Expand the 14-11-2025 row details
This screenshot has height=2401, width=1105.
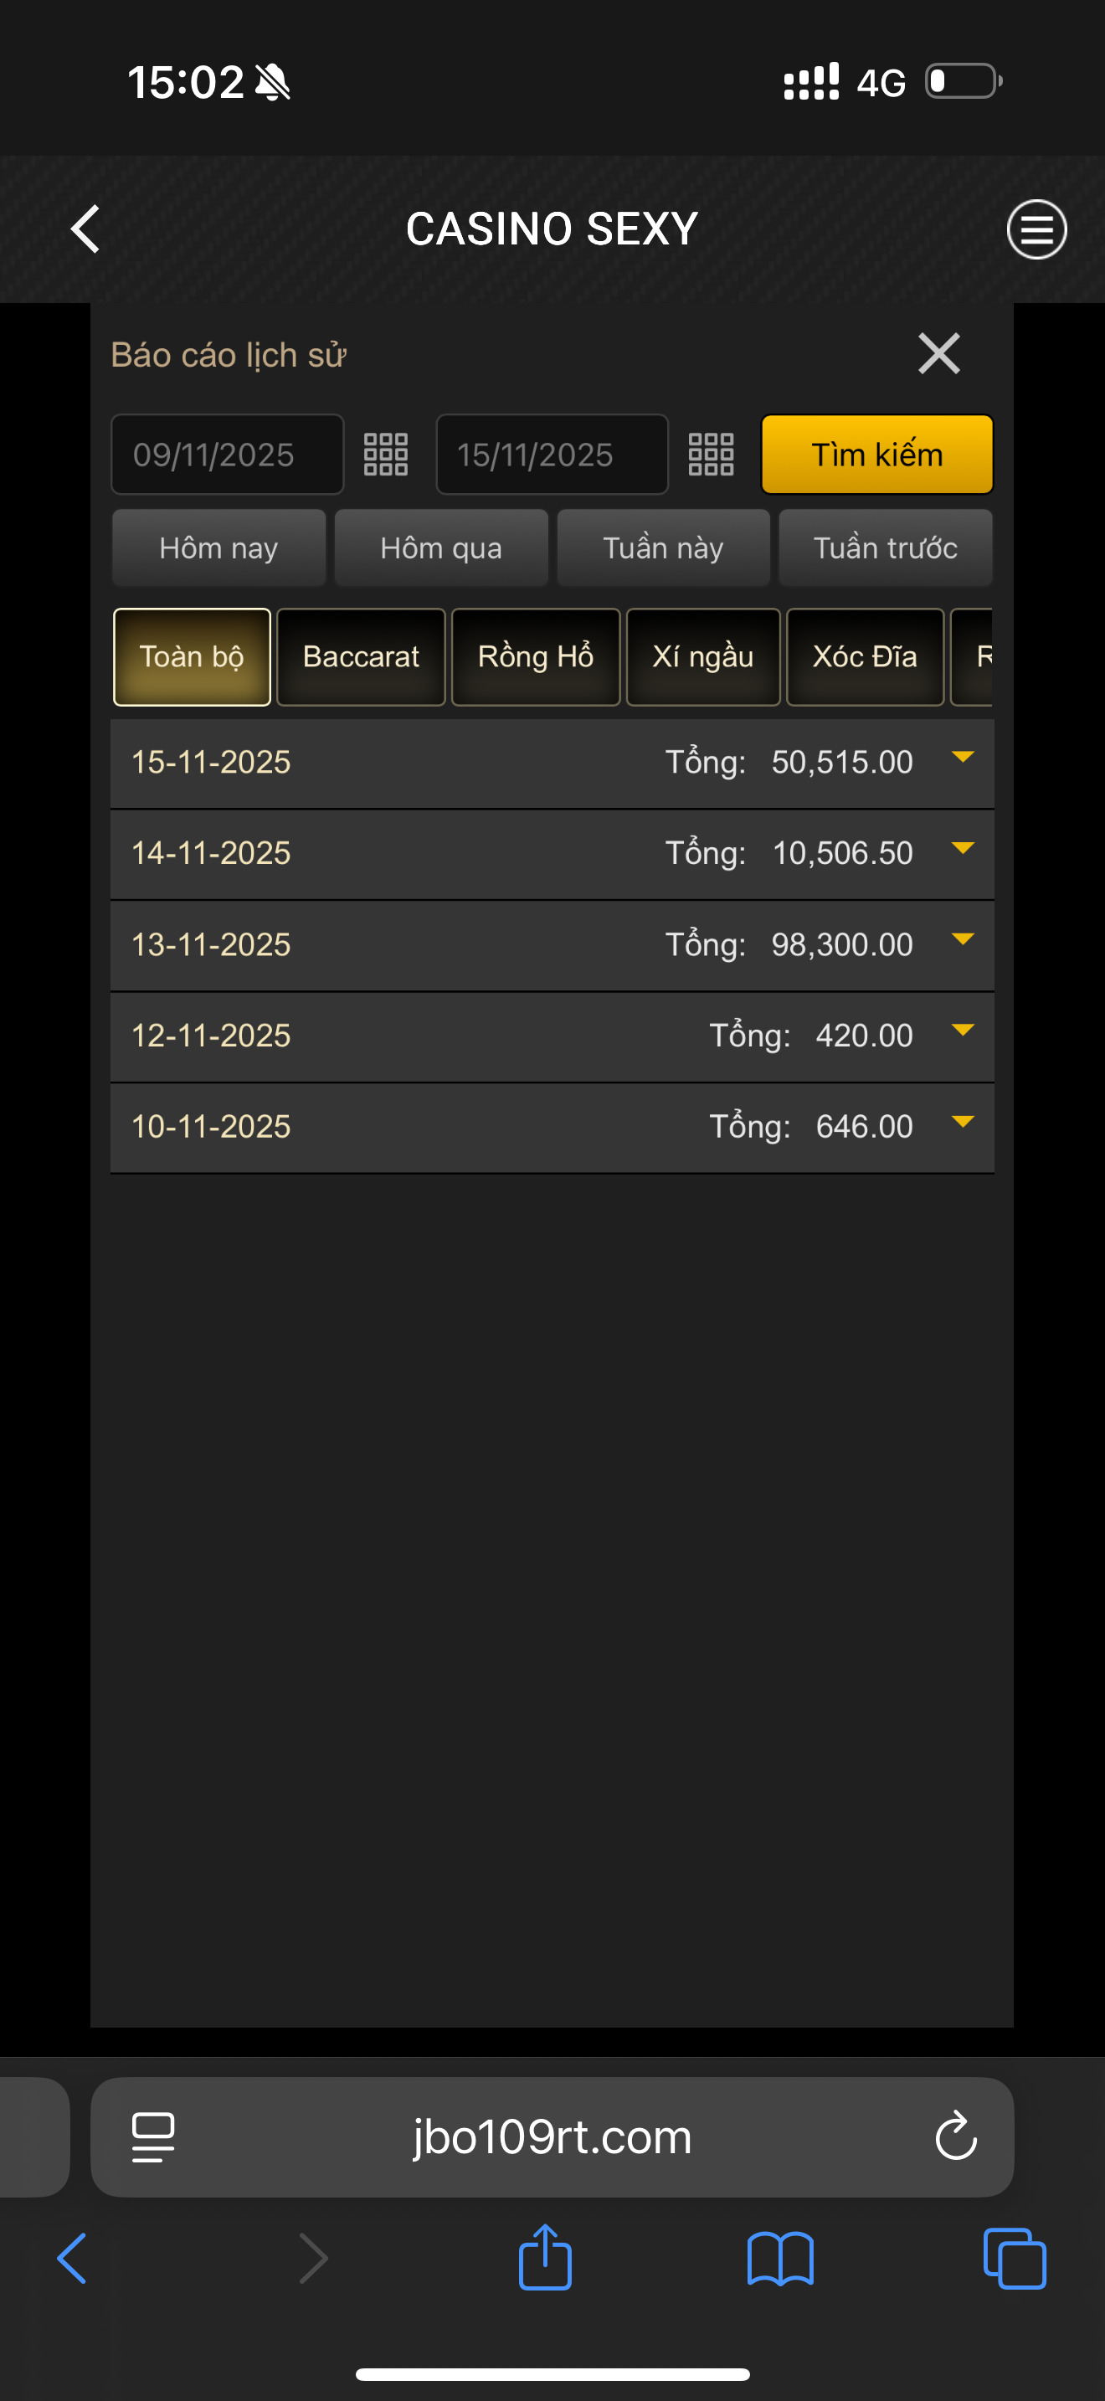963,849
